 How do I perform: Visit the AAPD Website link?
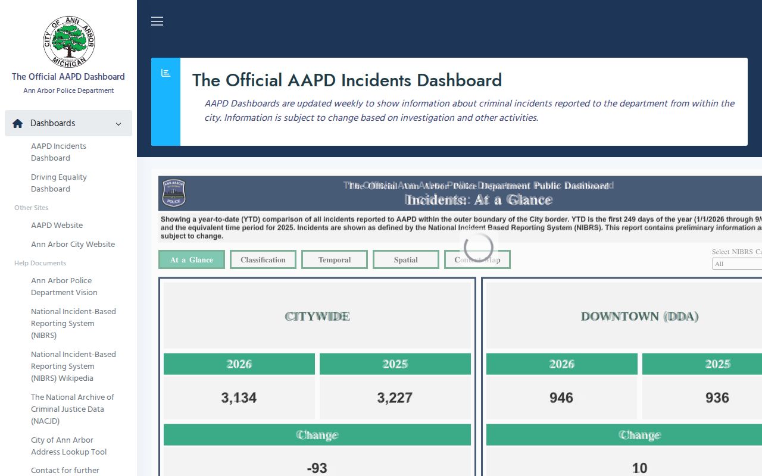pyautogui.click(x=57, y=225)
